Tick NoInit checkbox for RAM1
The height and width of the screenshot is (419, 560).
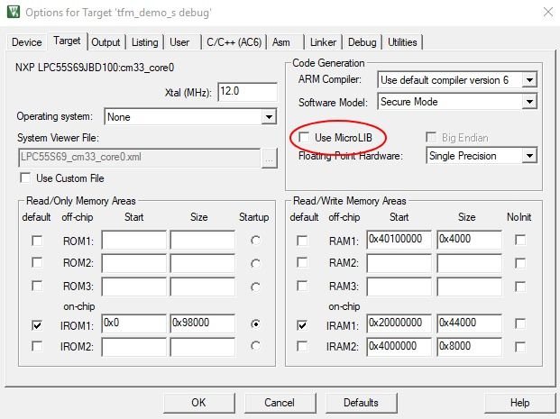(x=520, y=240)
